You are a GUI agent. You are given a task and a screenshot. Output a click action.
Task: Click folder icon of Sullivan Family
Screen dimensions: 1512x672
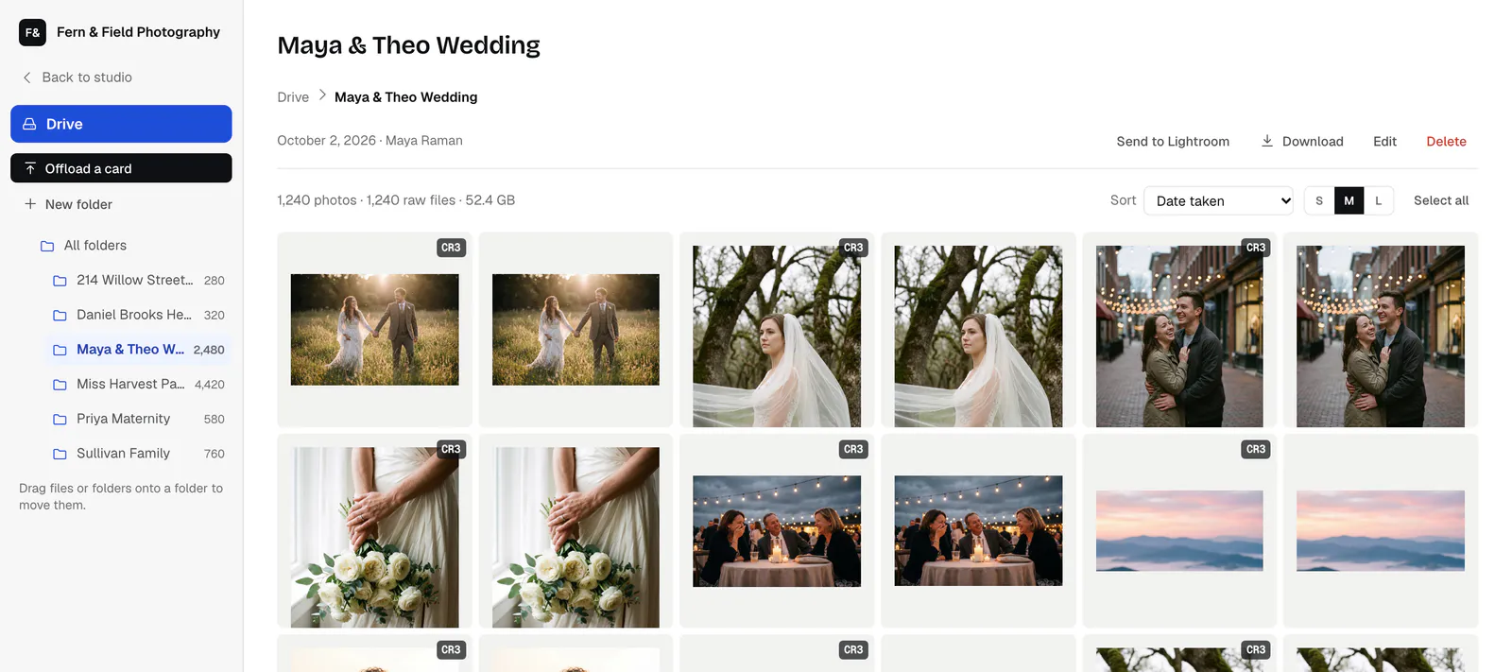[x=60, y=454]
